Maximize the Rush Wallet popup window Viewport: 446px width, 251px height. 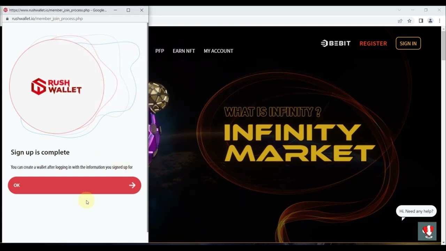click(x=128, y=10)
